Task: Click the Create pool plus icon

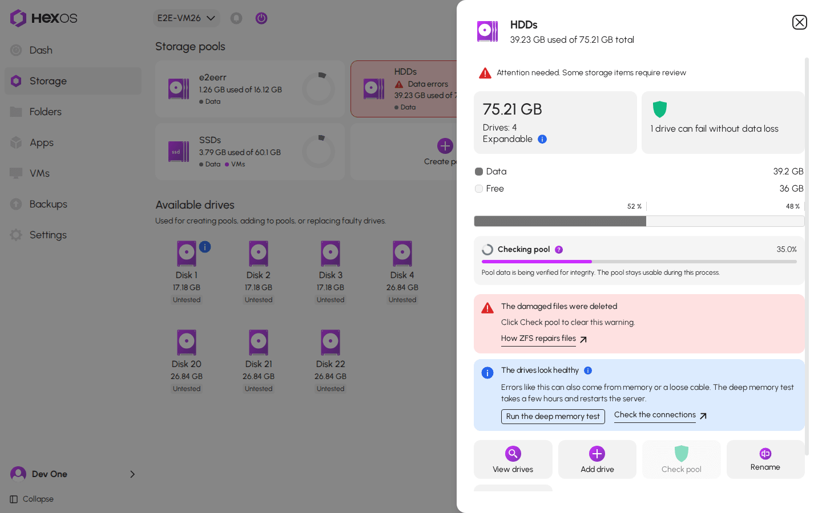Action: pos(445,146)
